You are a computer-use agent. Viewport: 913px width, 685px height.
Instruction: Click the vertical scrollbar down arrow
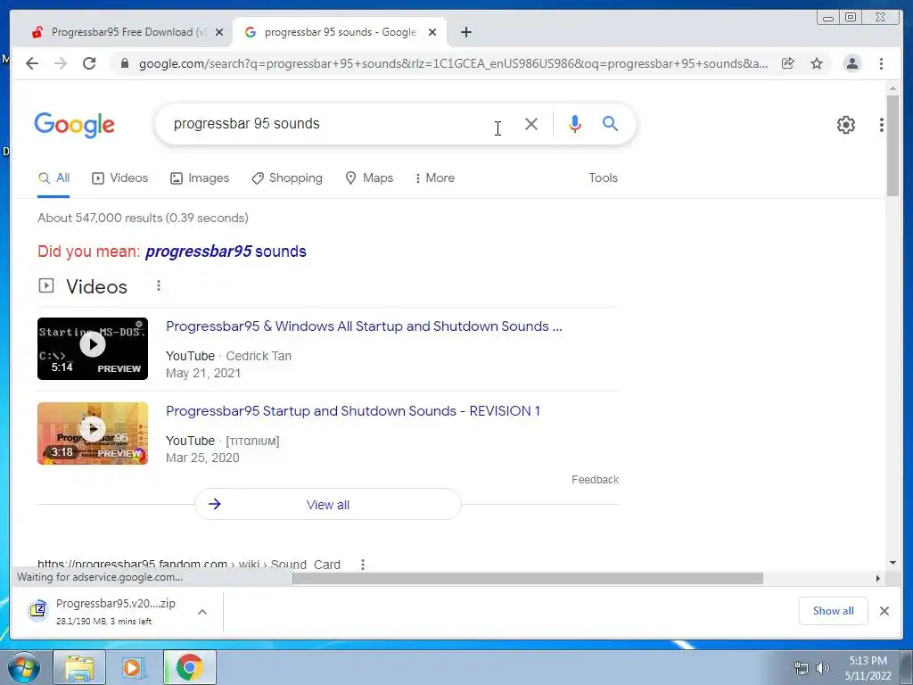(x=892, y=563)
